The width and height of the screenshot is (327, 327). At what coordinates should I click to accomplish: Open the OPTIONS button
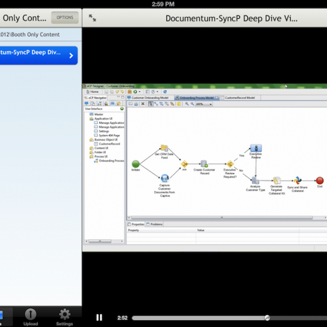coord(65,17)
